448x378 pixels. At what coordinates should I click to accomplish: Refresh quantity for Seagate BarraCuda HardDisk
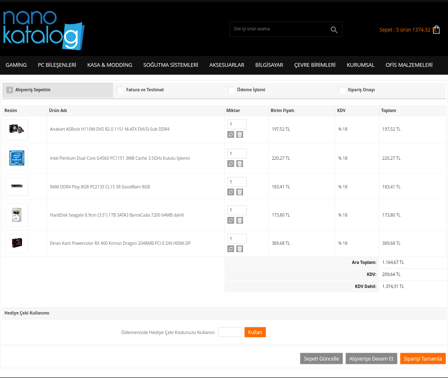(231, 220)
